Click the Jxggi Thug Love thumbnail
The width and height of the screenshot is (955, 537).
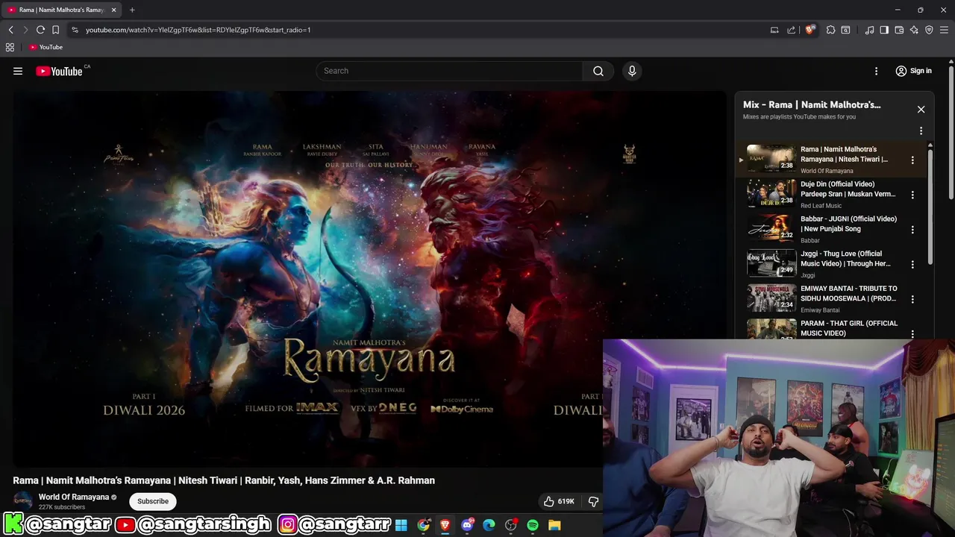[771, 263]
